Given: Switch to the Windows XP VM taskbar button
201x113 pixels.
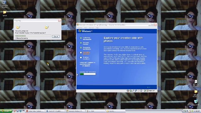Looking at the screenshot, I should point(75,111).
